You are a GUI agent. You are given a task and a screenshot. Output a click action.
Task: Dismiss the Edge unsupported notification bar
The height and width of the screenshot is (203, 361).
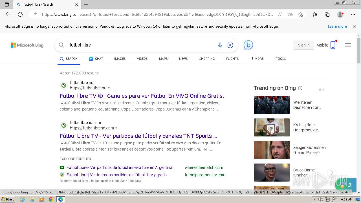pos(354,27)
